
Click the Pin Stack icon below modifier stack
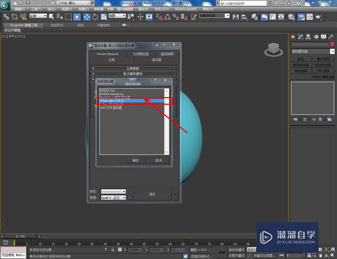[x=295, y=119]
